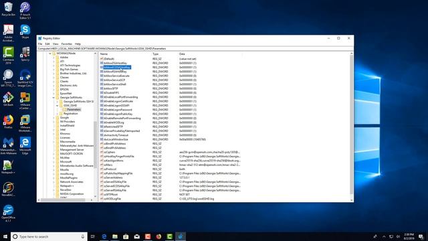428x241 pixels.
Task: Select the szCiphers registry value
Action: pyautogui.click(x=110, y=152)
